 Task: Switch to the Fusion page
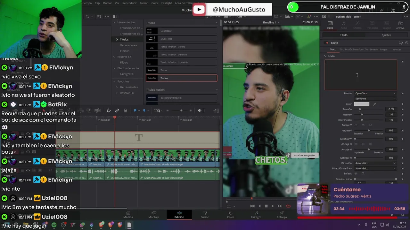(x=205, y=215)
